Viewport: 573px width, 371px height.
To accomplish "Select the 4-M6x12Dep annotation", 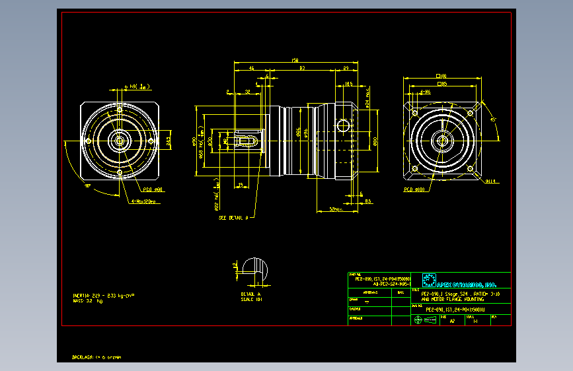I will pos(143,201).
